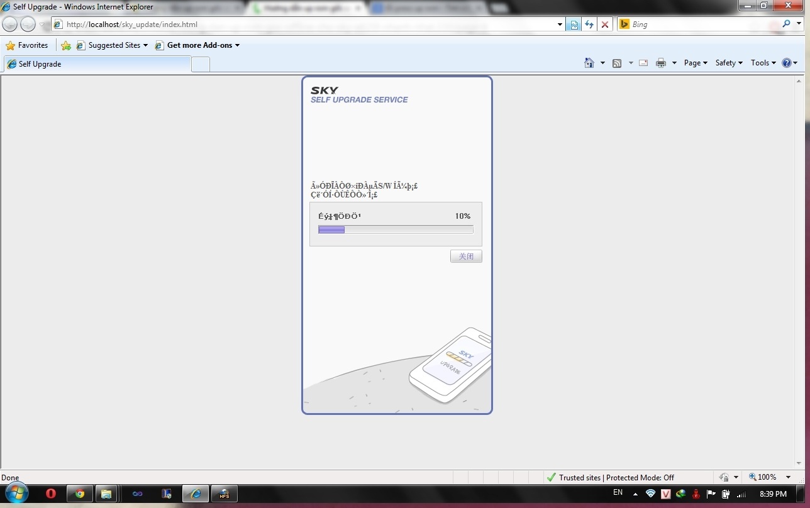Click the address bar URL field
The width and height of the screenshot is (810, 508).
308,25
